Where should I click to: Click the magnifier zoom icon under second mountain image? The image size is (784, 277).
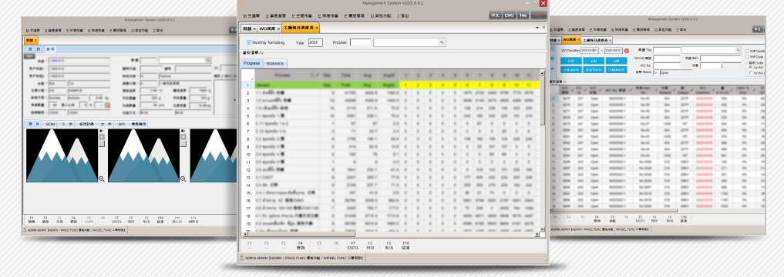click(x=183, y=179)
